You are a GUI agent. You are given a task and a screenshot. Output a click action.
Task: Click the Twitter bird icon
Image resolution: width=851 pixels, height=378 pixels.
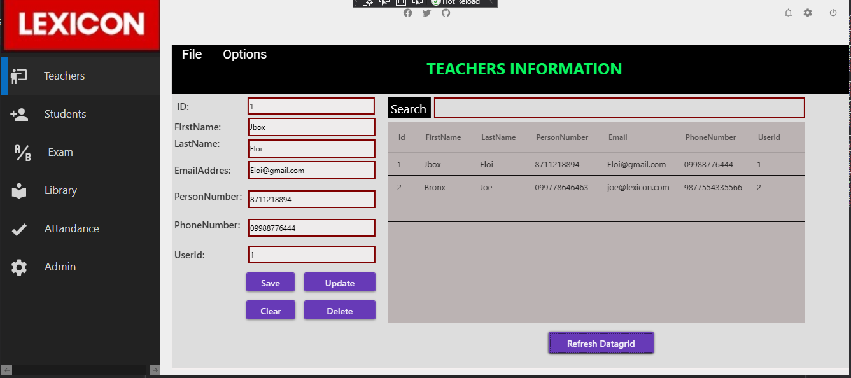(426, 13)
